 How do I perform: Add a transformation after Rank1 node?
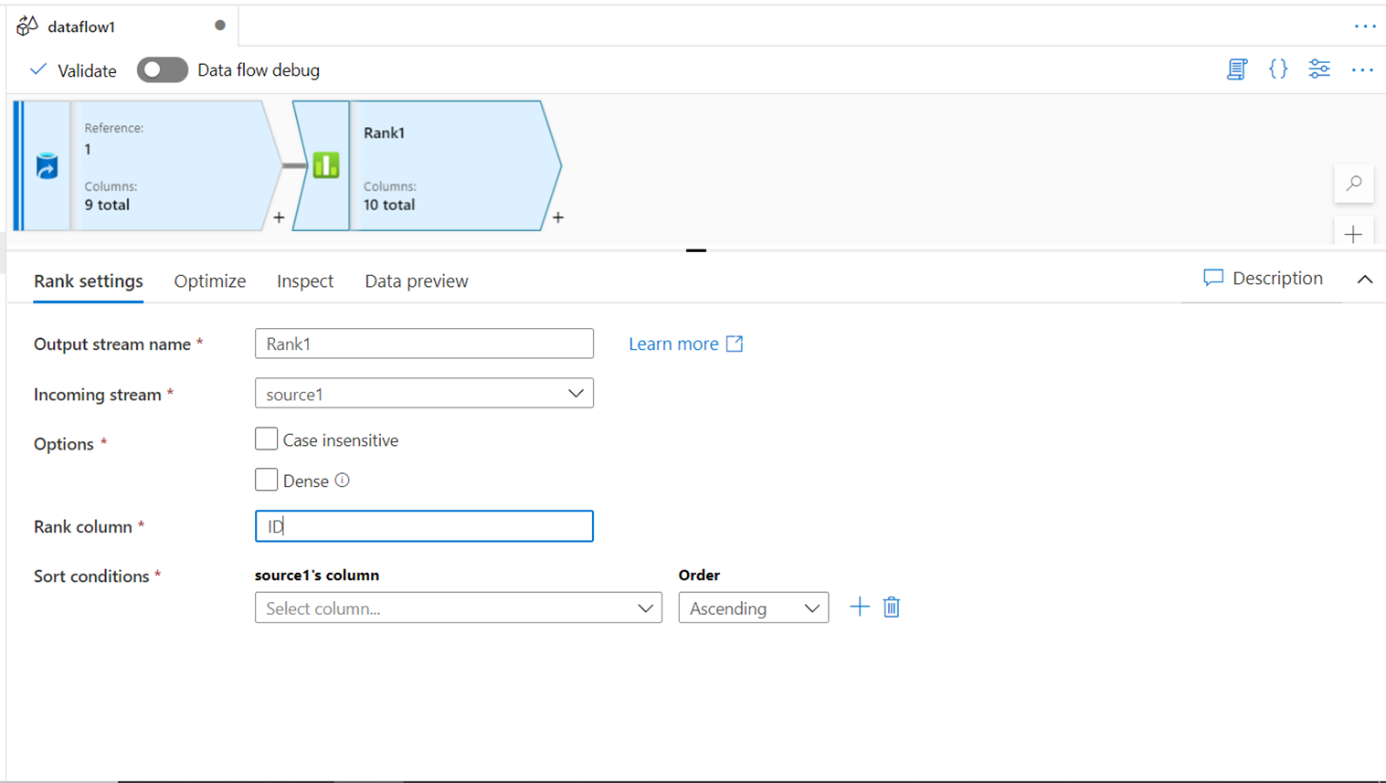(558, 217)
